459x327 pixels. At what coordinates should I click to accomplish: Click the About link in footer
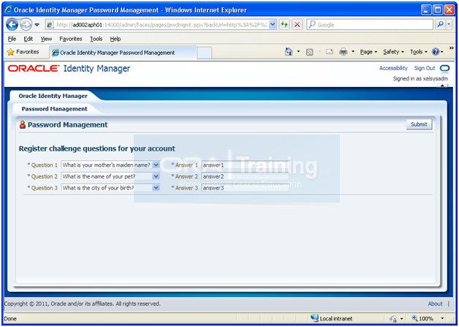(435, 304)
